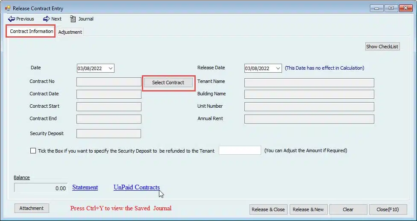
Task: Open the Statement link
Action: [x=85, y=187]
